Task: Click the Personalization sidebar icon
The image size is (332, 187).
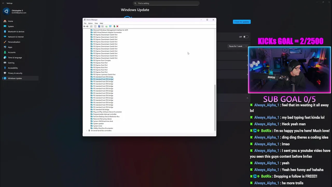Action: click(x=5, y=42)
